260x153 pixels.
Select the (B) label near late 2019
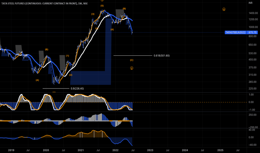tap(47, 50)
